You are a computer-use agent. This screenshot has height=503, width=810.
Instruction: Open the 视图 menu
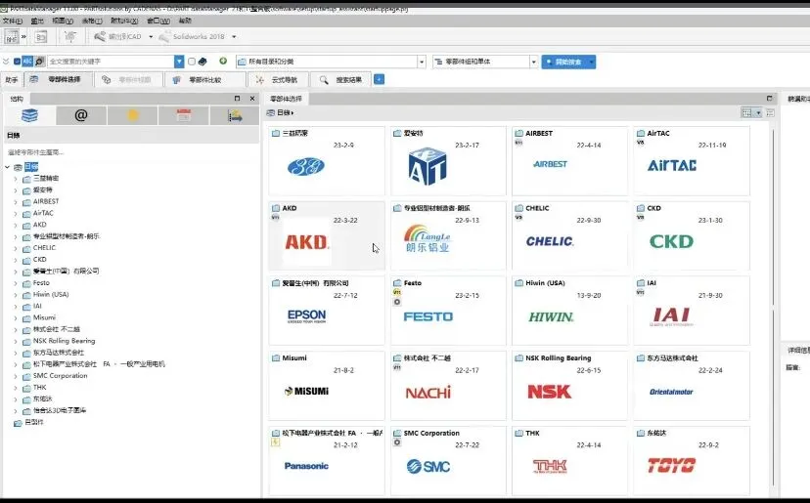click(x=62, y=21)
